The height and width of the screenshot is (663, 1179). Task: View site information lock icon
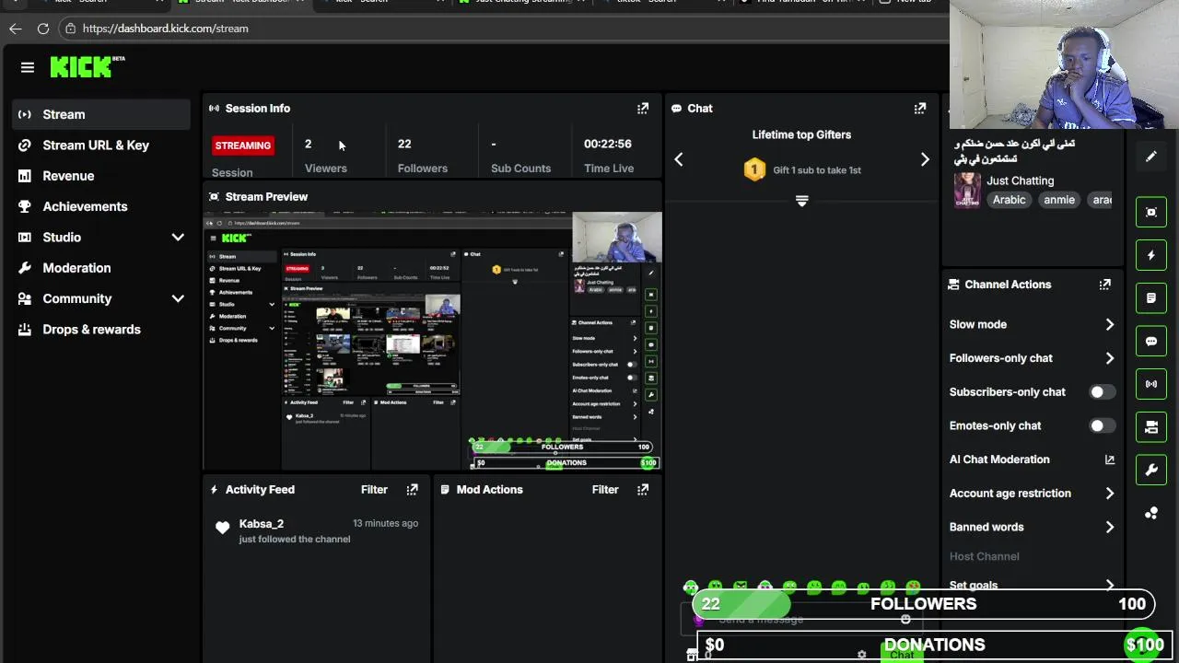click(x=70, y=29)
